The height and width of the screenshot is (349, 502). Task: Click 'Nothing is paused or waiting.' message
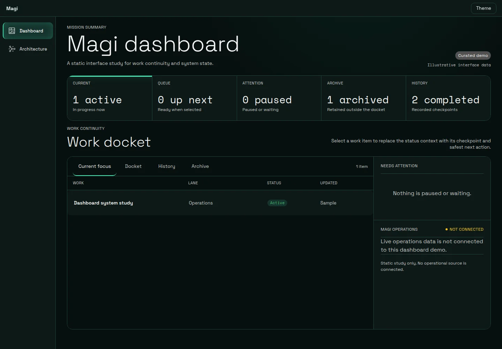point(432,193)
